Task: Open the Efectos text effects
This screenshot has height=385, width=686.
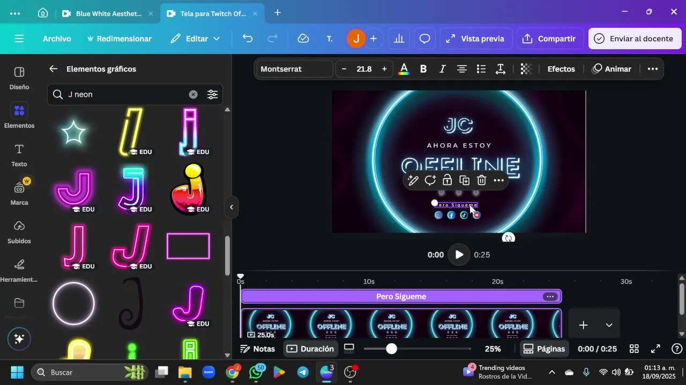Action: pos(561,69)
